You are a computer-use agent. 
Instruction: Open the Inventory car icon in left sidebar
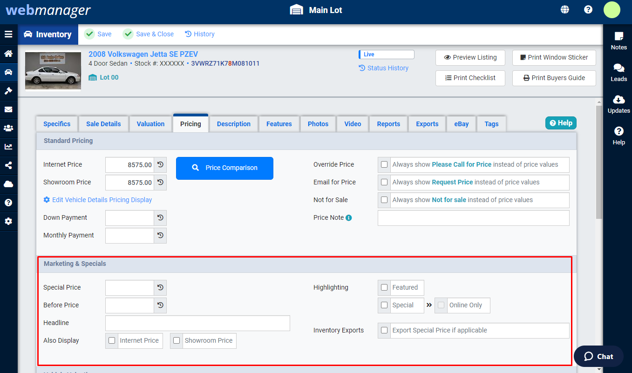point(9,72)
